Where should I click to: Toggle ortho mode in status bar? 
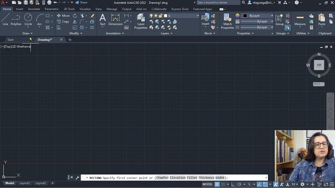(x=233, y=184)
